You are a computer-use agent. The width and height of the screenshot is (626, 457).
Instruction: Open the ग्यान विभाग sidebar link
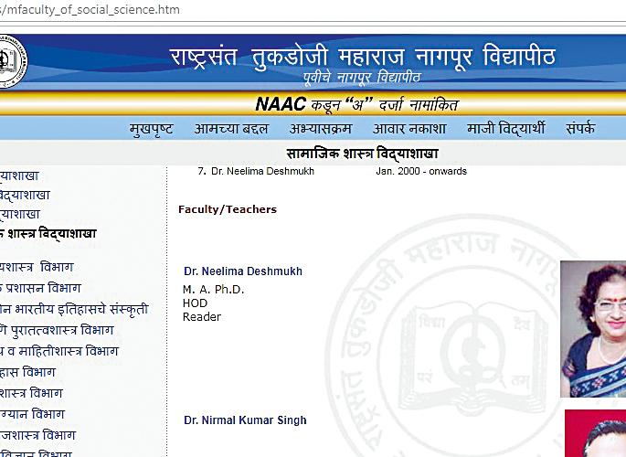[32, 414]
